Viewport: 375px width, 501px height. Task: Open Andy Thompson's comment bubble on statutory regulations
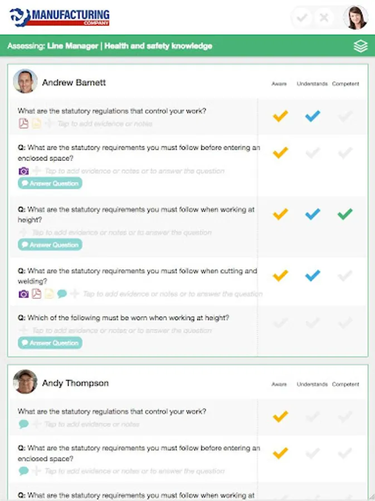click(23, 424)
